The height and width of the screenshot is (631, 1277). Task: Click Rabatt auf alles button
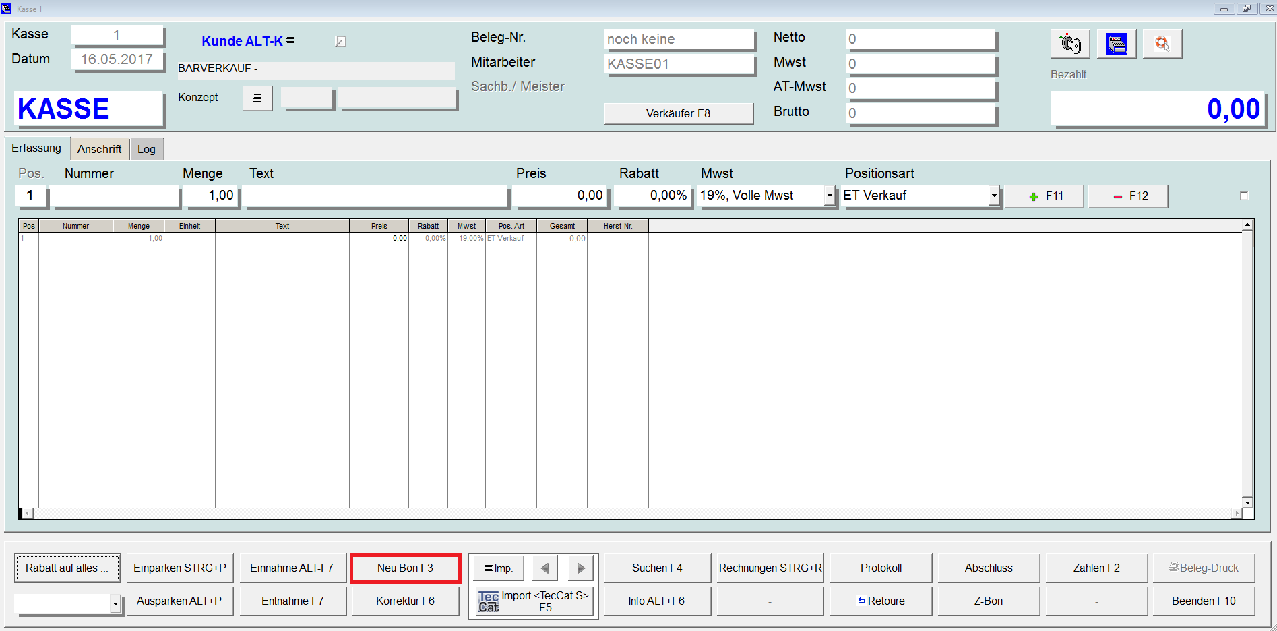pos(67,568)
